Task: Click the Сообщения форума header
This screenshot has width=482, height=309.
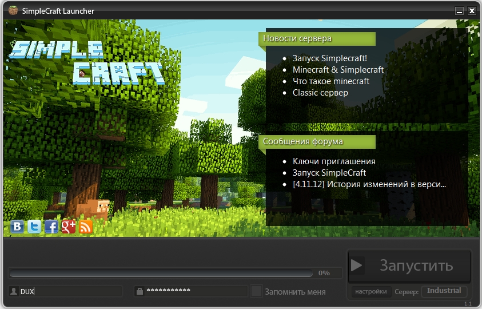Action: point(317,142)
